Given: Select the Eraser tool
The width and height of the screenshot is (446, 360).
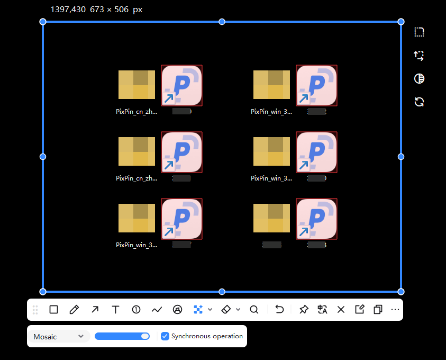Looking at the screenshot, I should (x=226, y=309).
